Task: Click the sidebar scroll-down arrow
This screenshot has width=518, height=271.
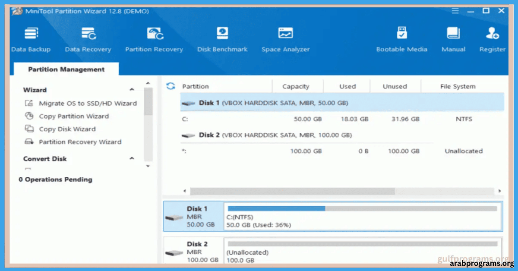Action: click(148, 166)
